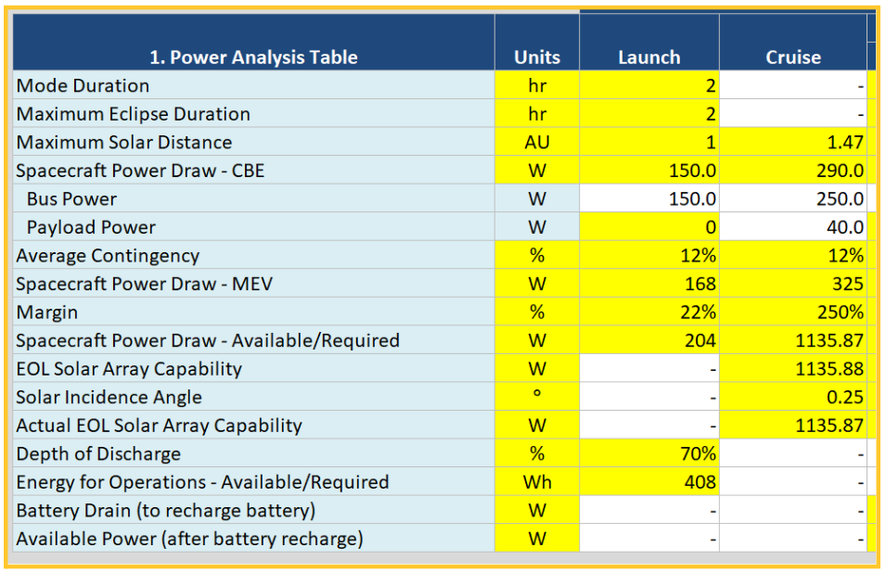Click the Mode Duration row label
Viewport: 886px width, 573px height.
(83, 85)
